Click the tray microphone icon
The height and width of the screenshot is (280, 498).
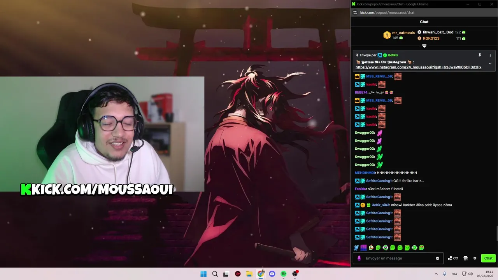click(444, 274)
